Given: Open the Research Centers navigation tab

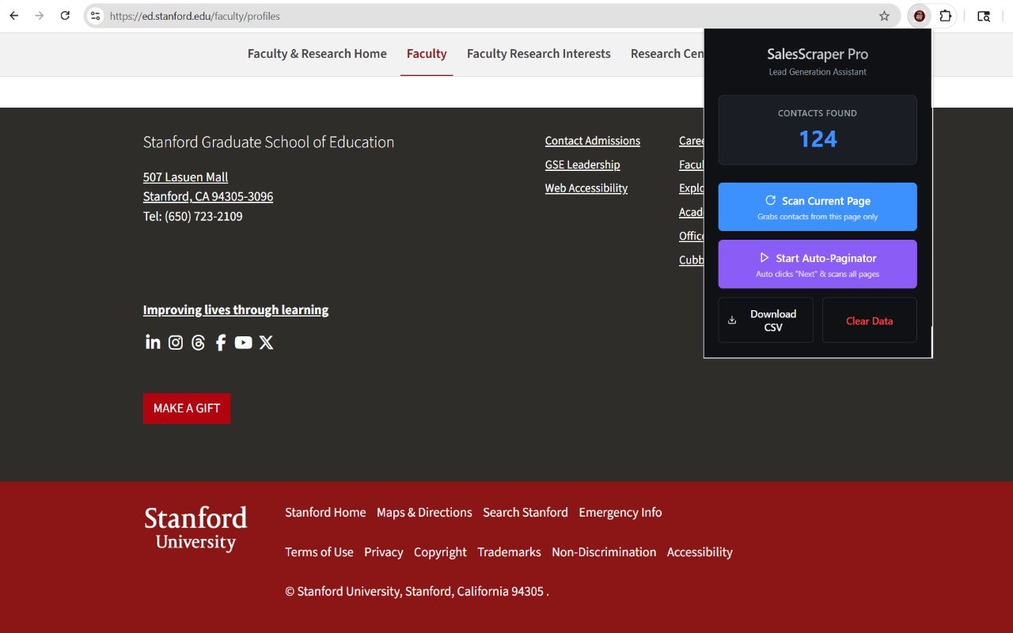Looking at the screenshot, I should click(666, 54).
